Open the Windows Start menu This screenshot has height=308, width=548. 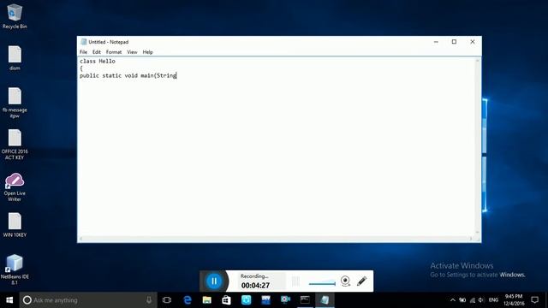coord(9,300)
